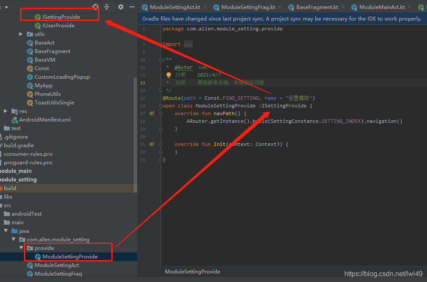Close the BaseFragment.kt tab
Screen dimensions: 427x282
tap(343, 7)
